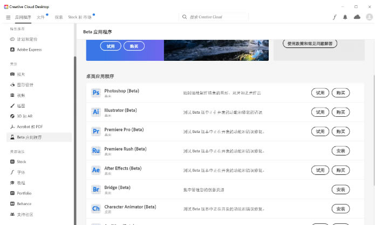The image size is (375, 225).
Task: Select 教程 tutorials in the sidebar
Action: click(21, 183)
